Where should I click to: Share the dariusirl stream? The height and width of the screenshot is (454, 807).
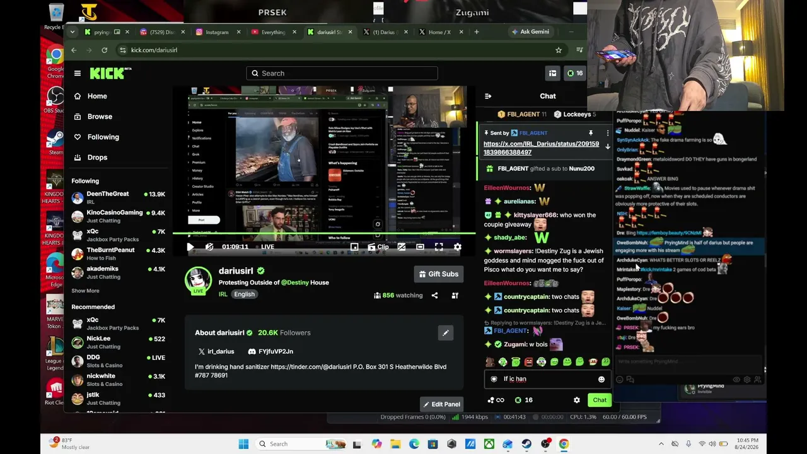point(434,295)
